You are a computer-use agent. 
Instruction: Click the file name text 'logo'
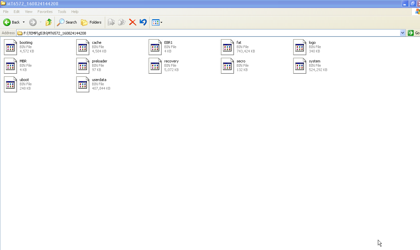312,42
